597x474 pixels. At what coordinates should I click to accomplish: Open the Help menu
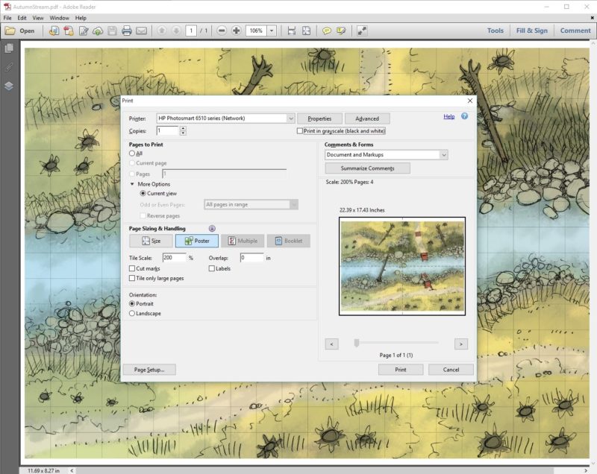[81, 18]
